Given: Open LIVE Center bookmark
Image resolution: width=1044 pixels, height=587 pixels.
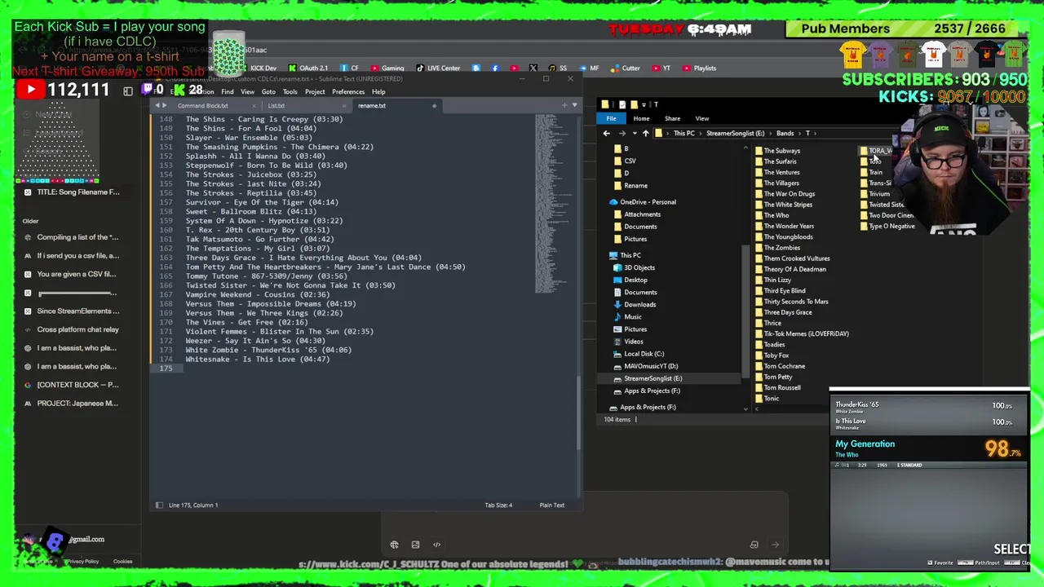Looking at the screenshot, I should (439, 68).
